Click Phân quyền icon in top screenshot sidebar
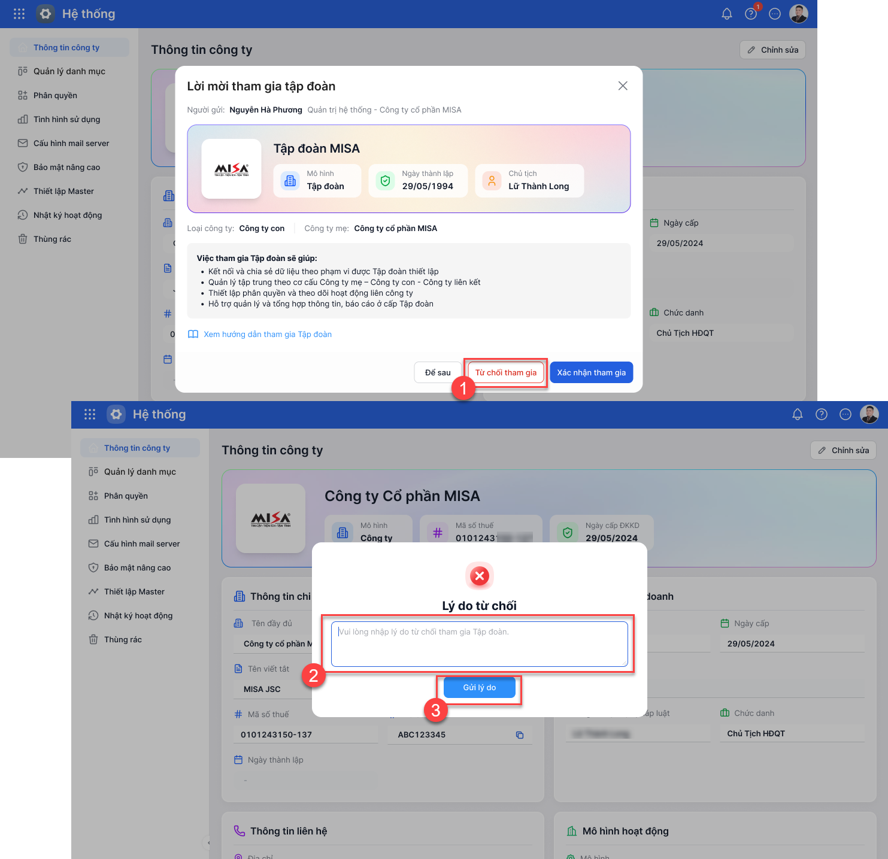The width and height of the screenshot is (888, 859). pyautogui.click(x=23, y=95)
